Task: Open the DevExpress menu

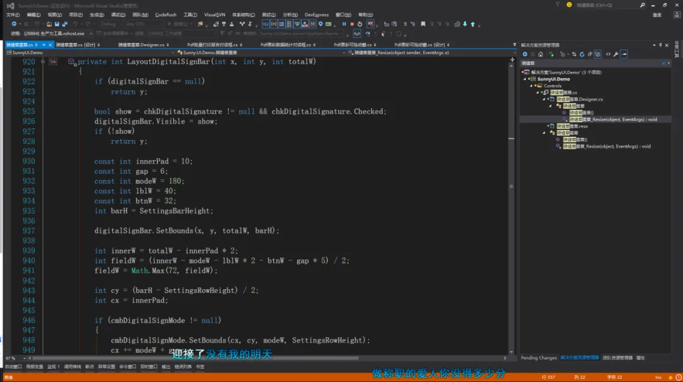Action: [x=317, y=15]
